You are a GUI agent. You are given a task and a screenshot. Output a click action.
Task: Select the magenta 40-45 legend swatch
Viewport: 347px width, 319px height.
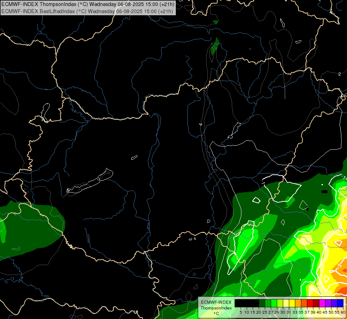tap(322, 303)
